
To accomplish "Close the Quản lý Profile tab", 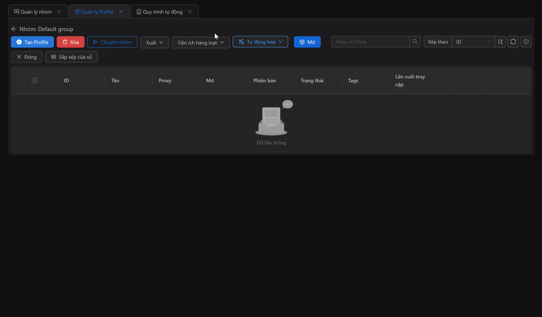I will pyautogui.click(x=120, y=12).
